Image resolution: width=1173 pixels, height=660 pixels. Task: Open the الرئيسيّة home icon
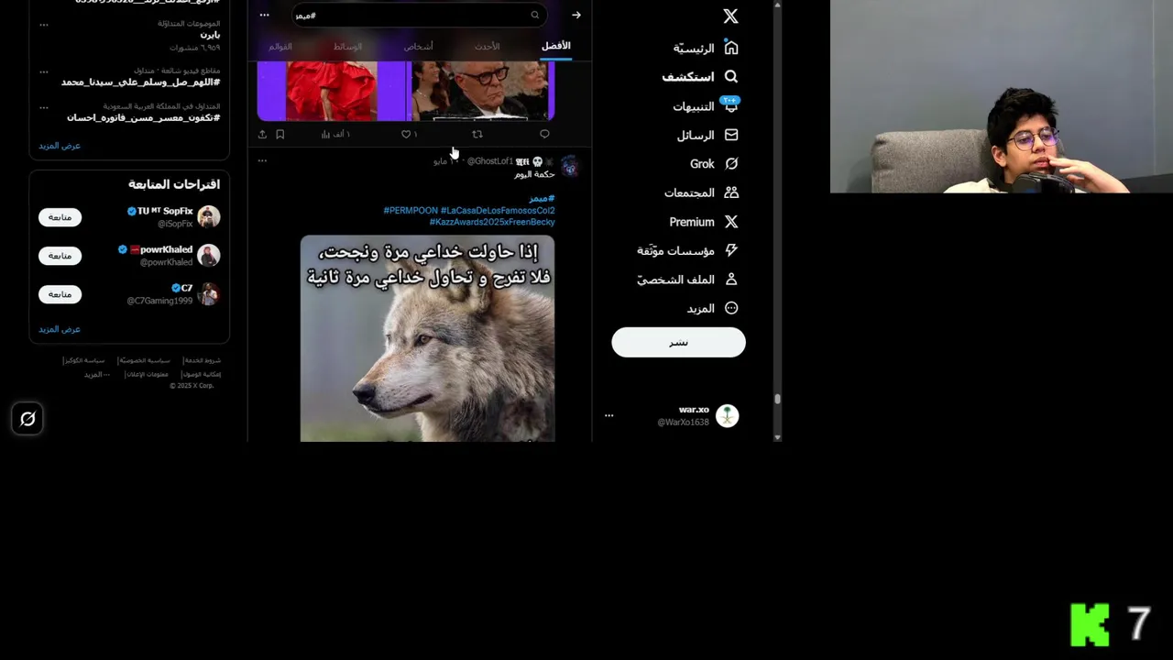(x=731, y=48)
